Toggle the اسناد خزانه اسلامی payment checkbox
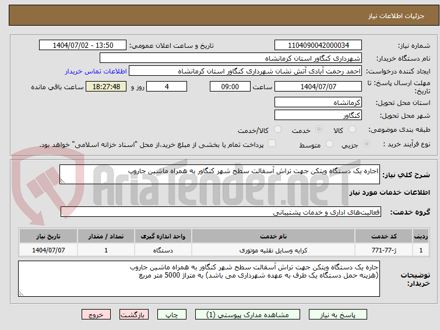This screenshot has height=330, width=440. pos(272,143)
